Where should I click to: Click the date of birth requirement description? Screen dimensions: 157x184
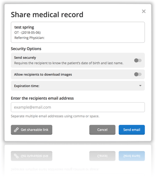click(x=69, y=63)
